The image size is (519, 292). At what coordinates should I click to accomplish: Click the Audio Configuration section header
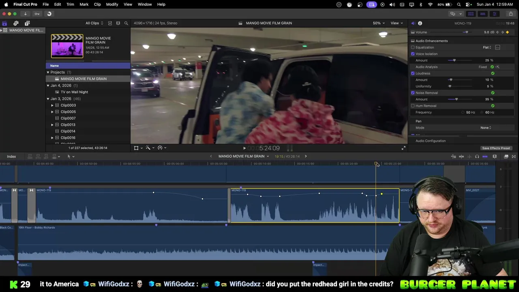coord(431,141)
